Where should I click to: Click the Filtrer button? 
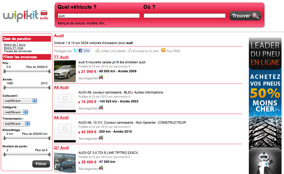point(41,164)
